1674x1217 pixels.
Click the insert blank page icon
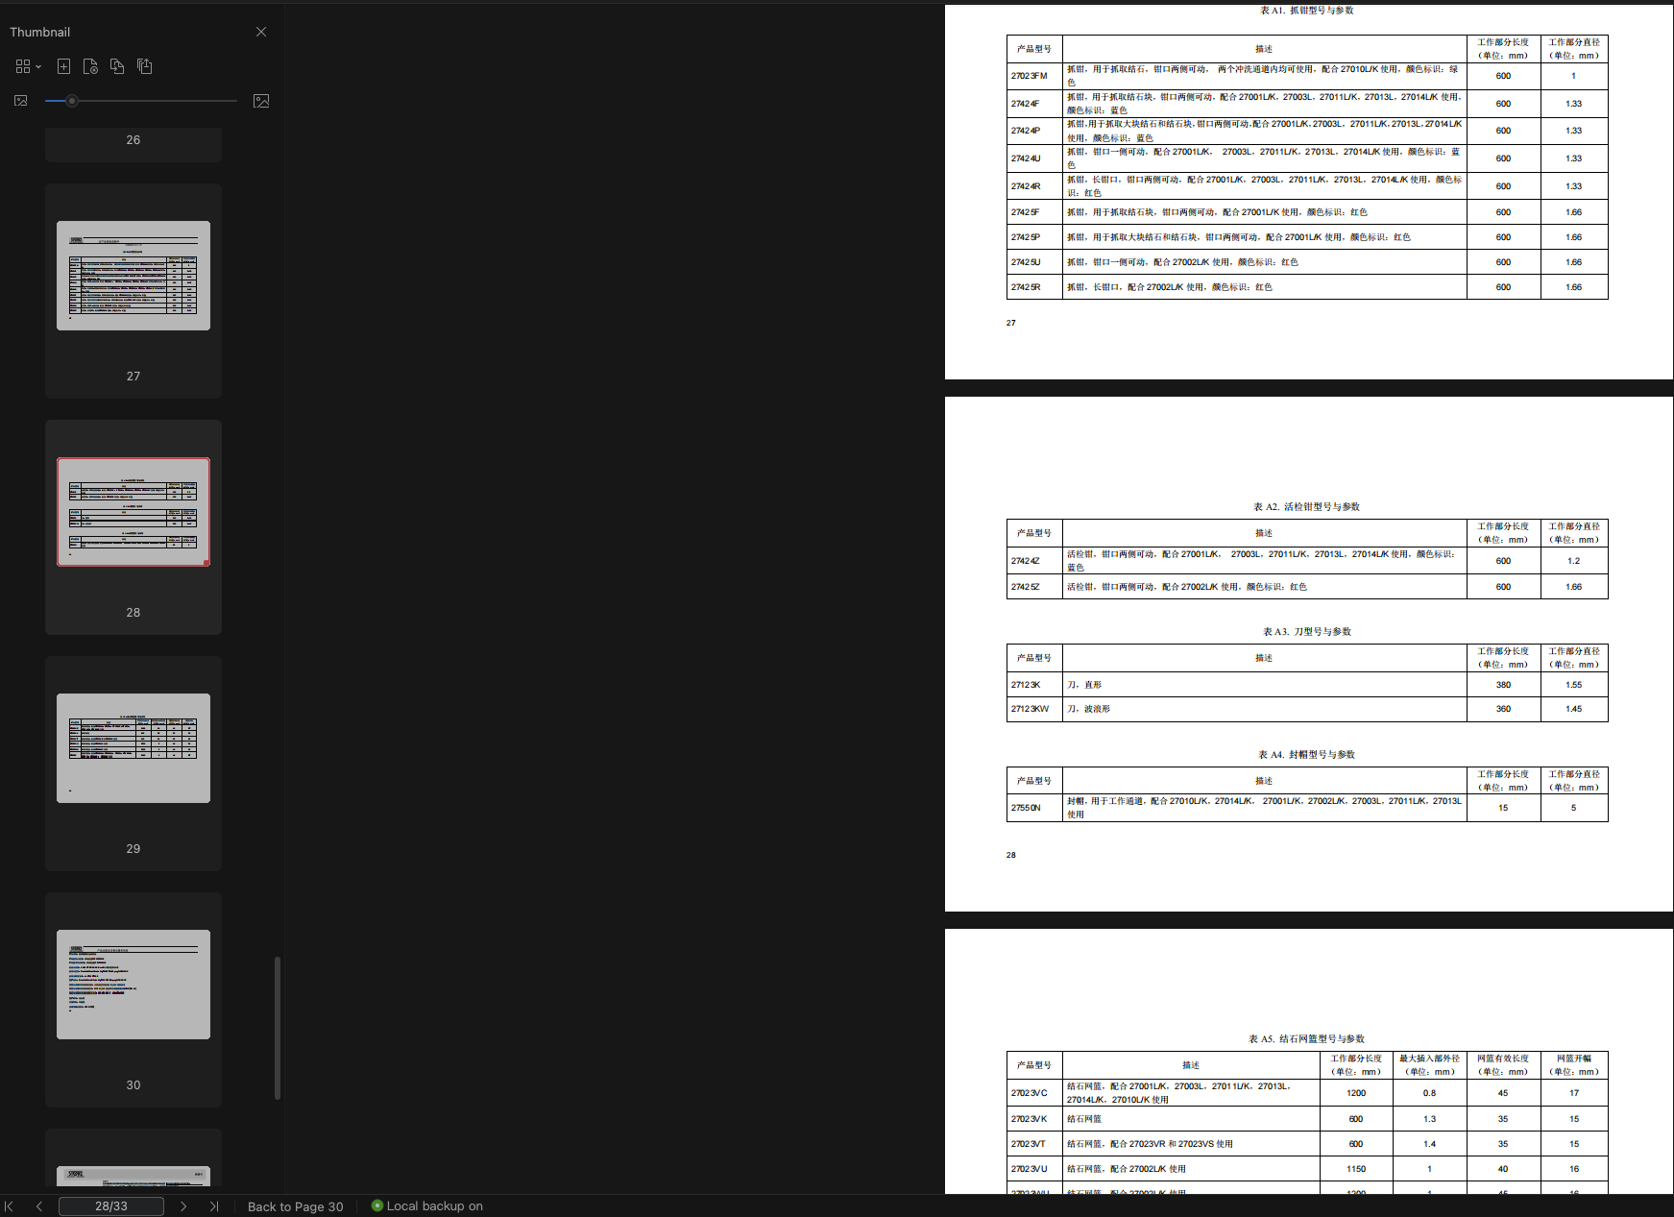(x=63, y=66)
